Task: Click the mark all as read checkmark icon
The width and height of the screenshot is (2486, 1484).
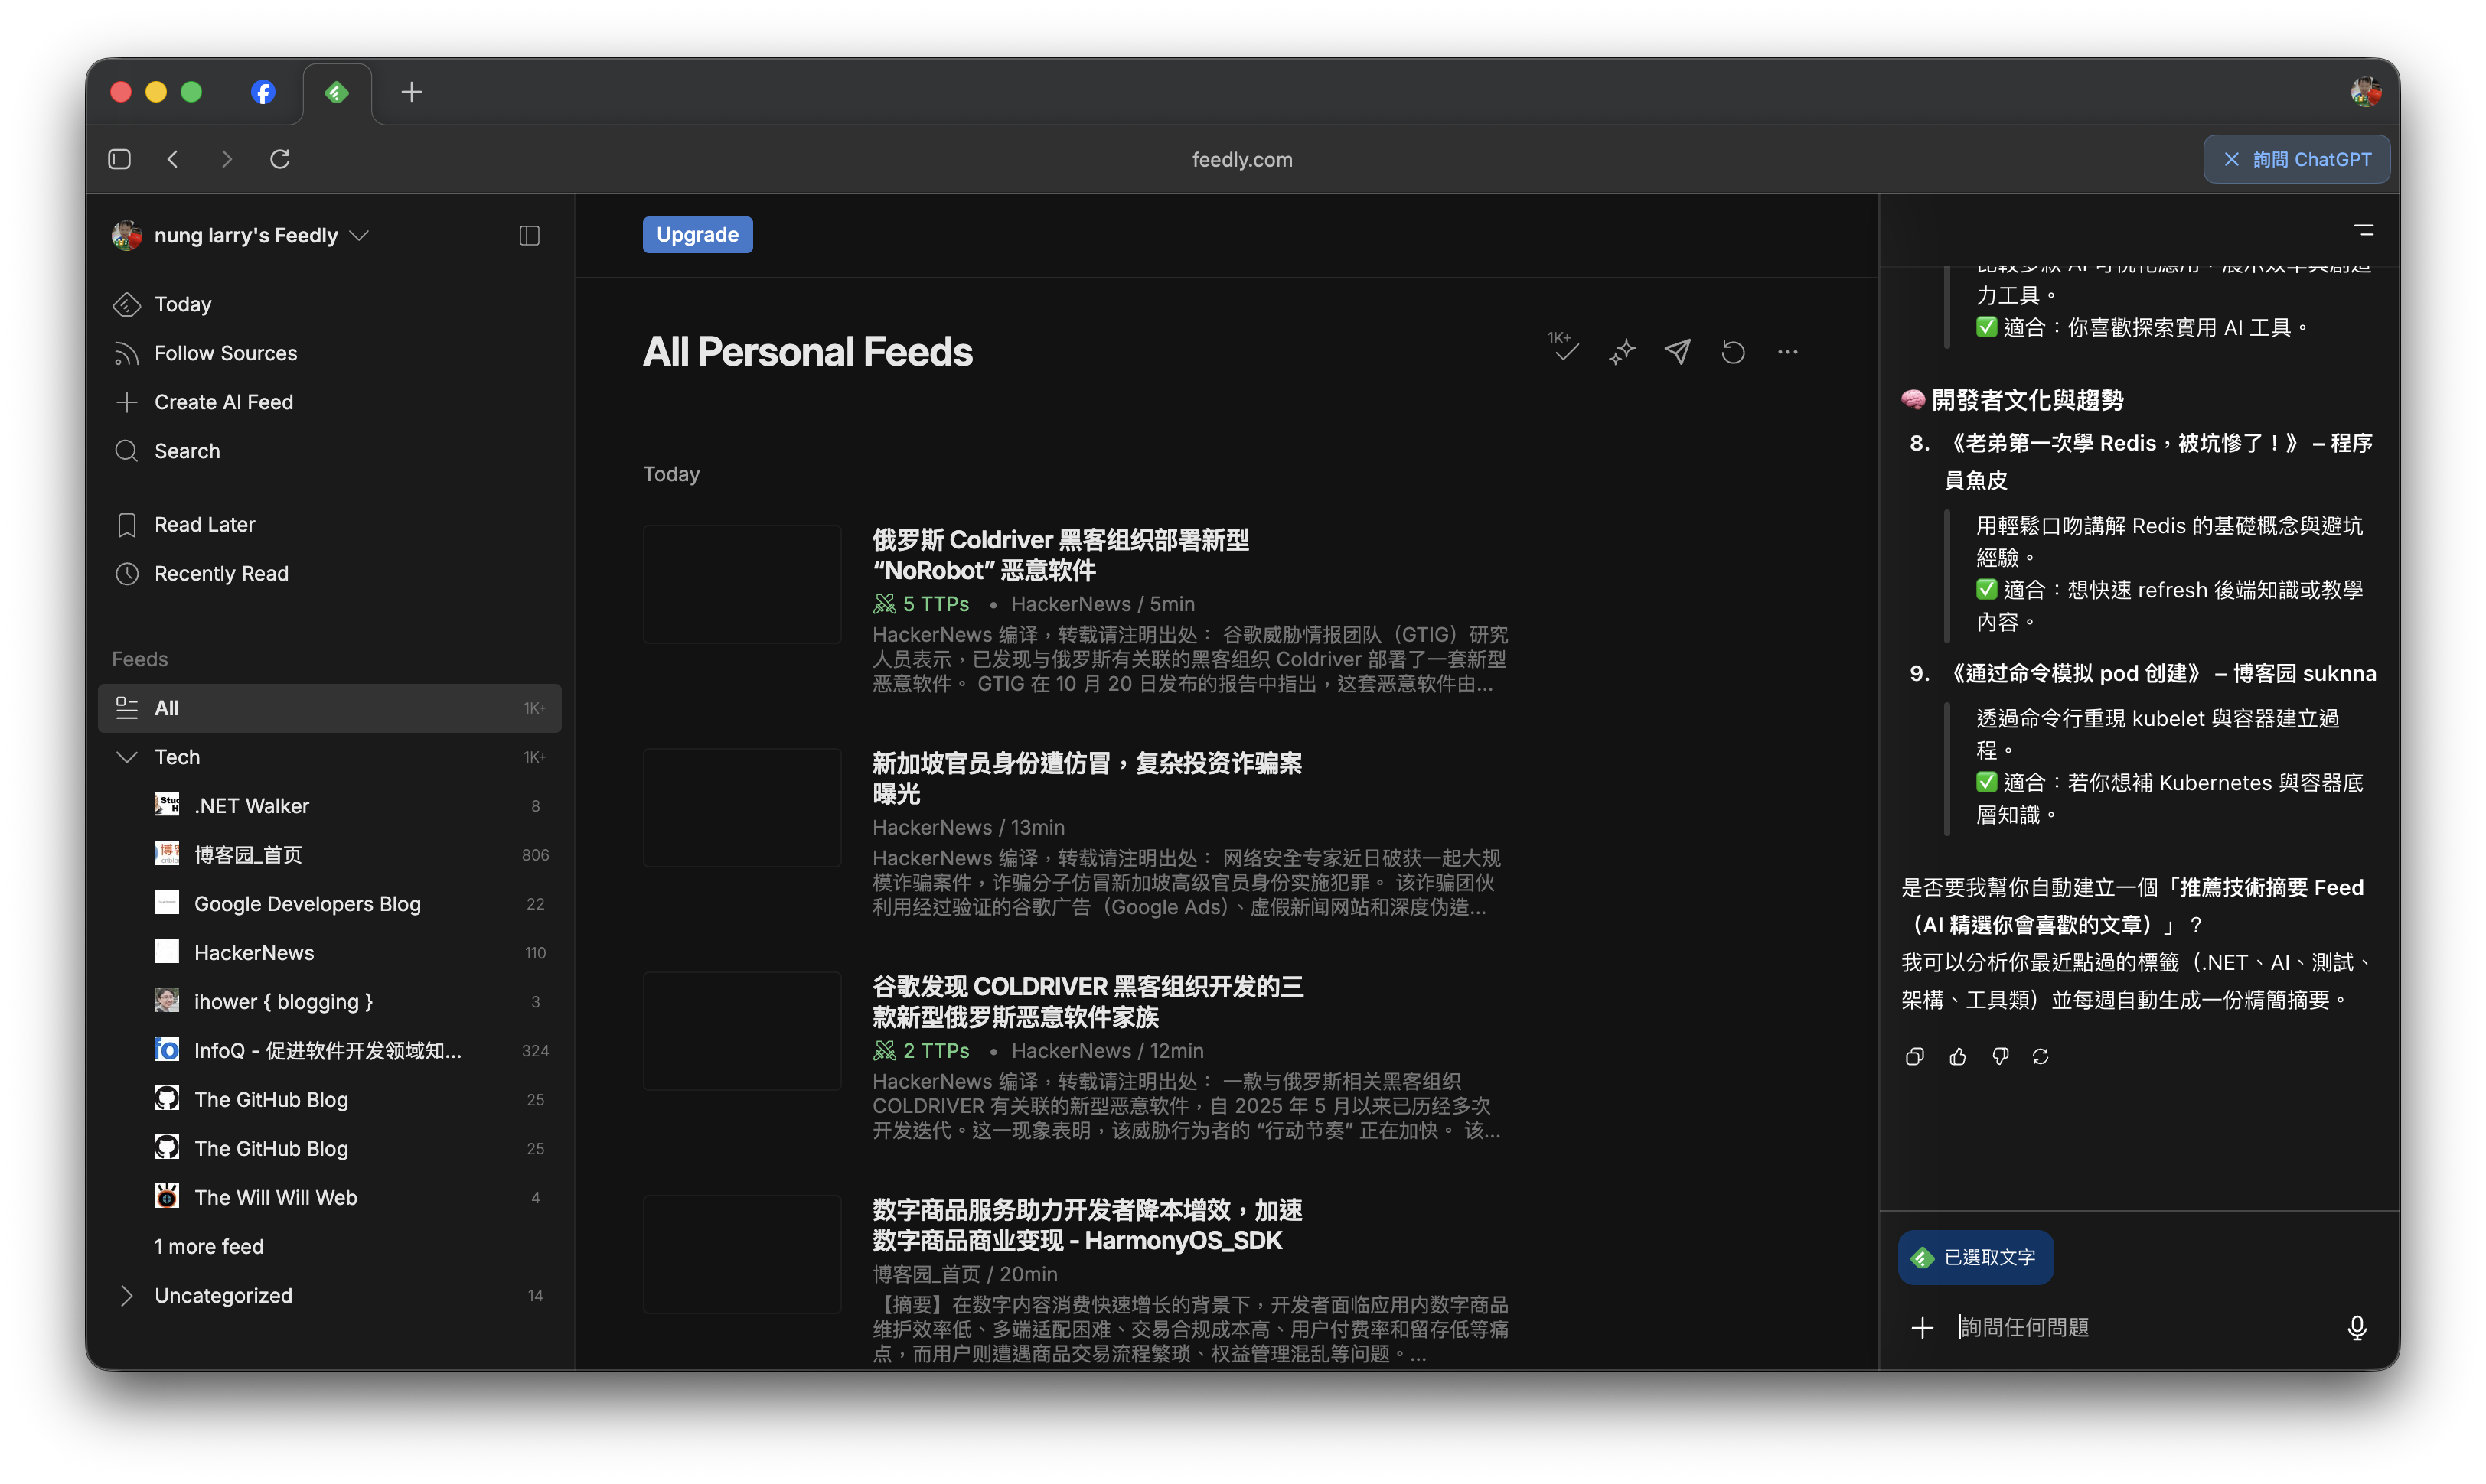Action: (x=1566, y=350)
